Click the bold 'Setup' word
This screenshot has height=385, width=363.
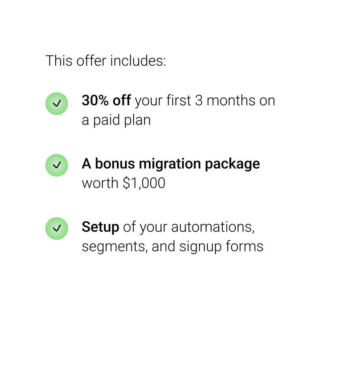[x=100, y=227]
